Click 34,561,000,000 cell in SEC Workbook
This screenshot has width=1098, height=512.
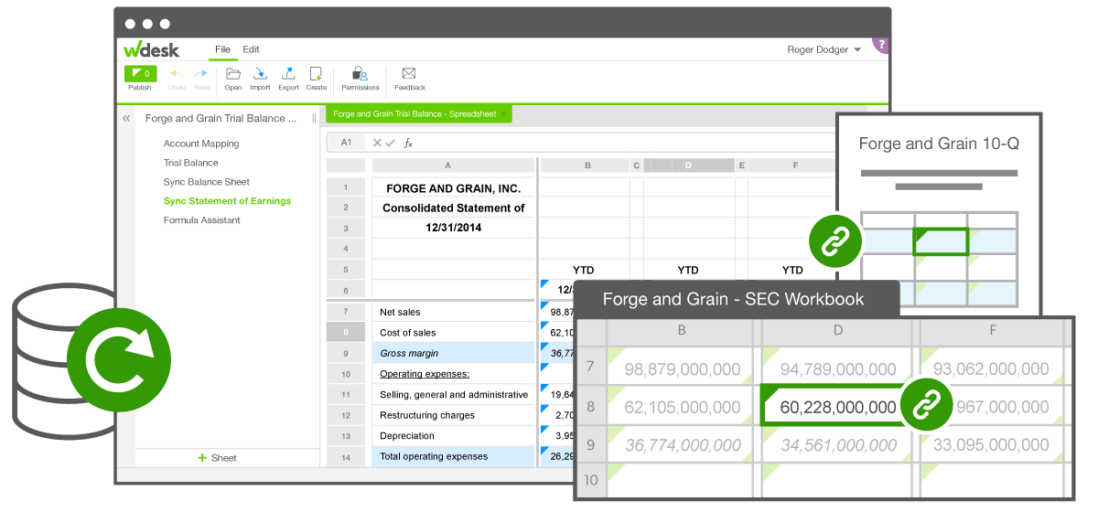click(x=838, y=445)
